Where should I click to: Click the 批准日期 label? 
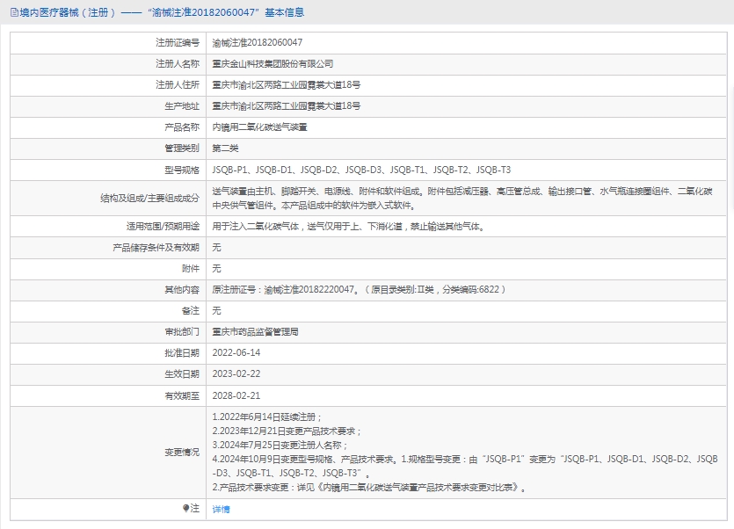pyautogui.click(x=182, y=353)
